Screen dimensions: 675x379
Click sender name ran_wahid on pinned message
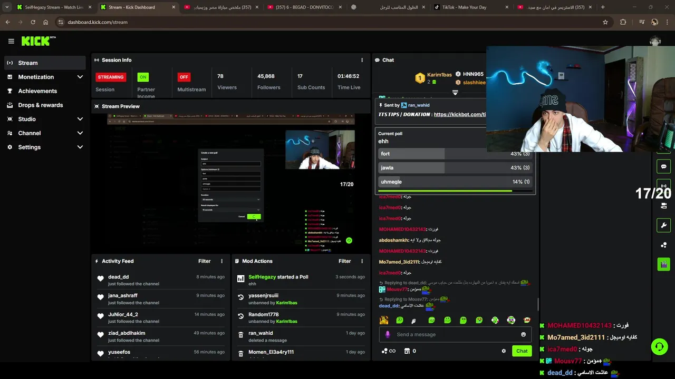coord(418,105)
